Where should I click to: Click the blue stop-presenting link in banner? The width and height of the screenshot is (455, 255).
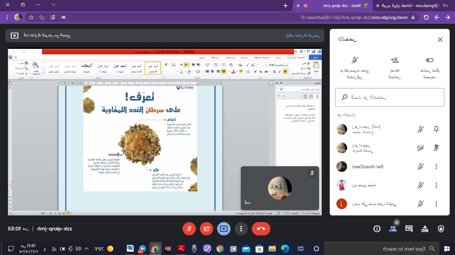pos(303,36)
